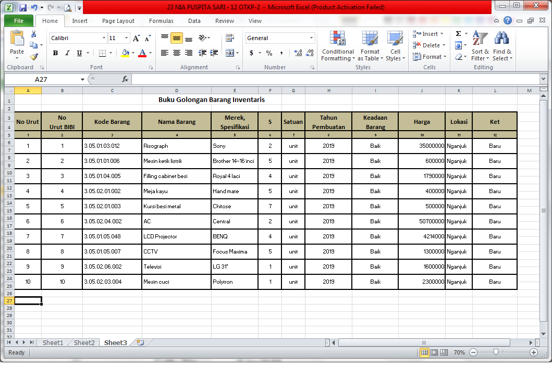The height and width of the screenshot is (368, 552).
Task: Click Zoom Out minus button
Action: (473, 352)
